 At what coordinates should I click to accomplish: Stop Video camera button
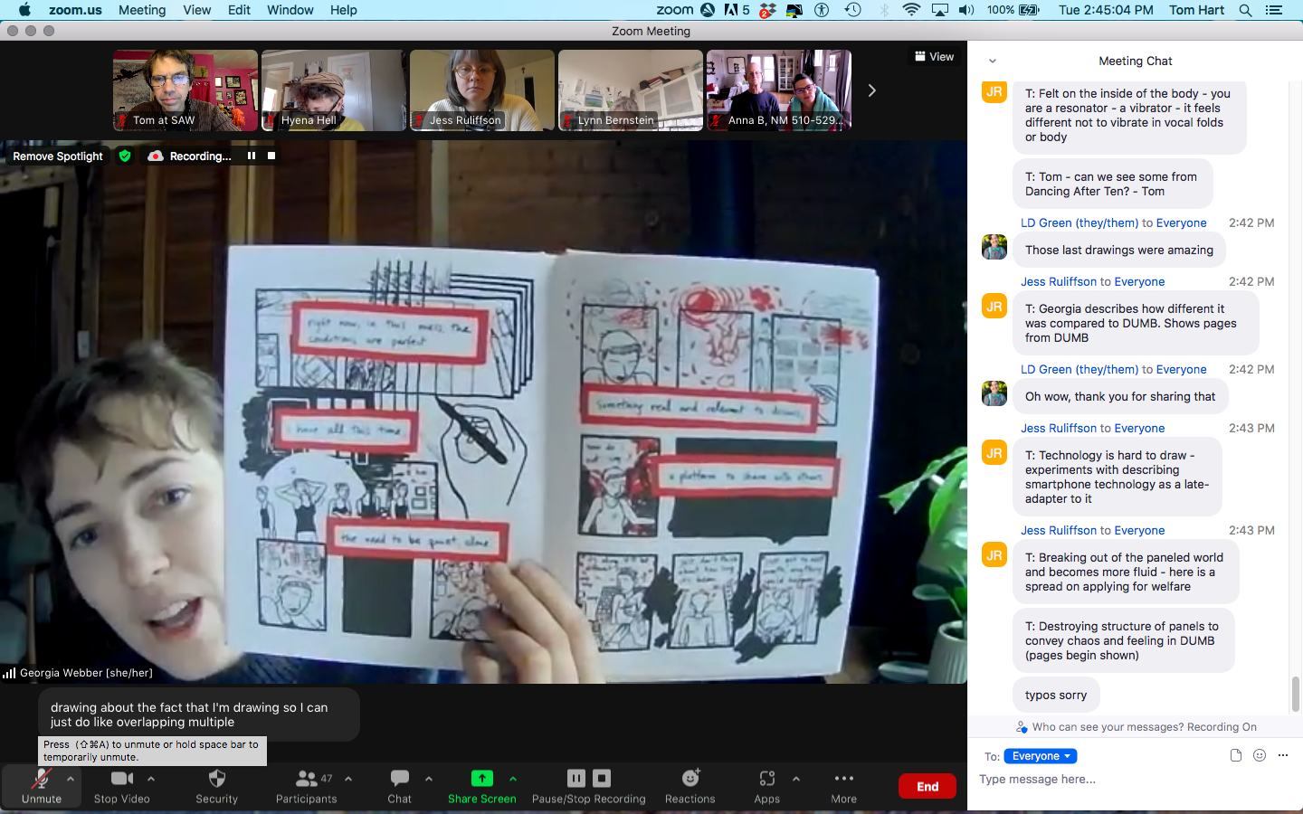coord(122,785)
